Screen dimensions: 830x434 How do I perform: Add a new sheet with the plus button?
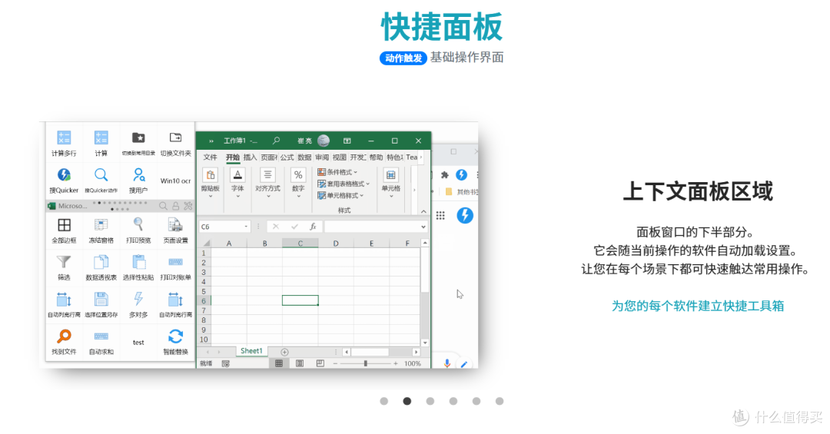(x=285, y=352)
